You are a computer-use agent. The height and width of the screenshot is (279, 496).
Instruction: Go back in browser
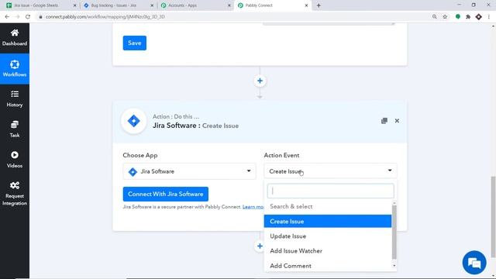coord(7,17)
